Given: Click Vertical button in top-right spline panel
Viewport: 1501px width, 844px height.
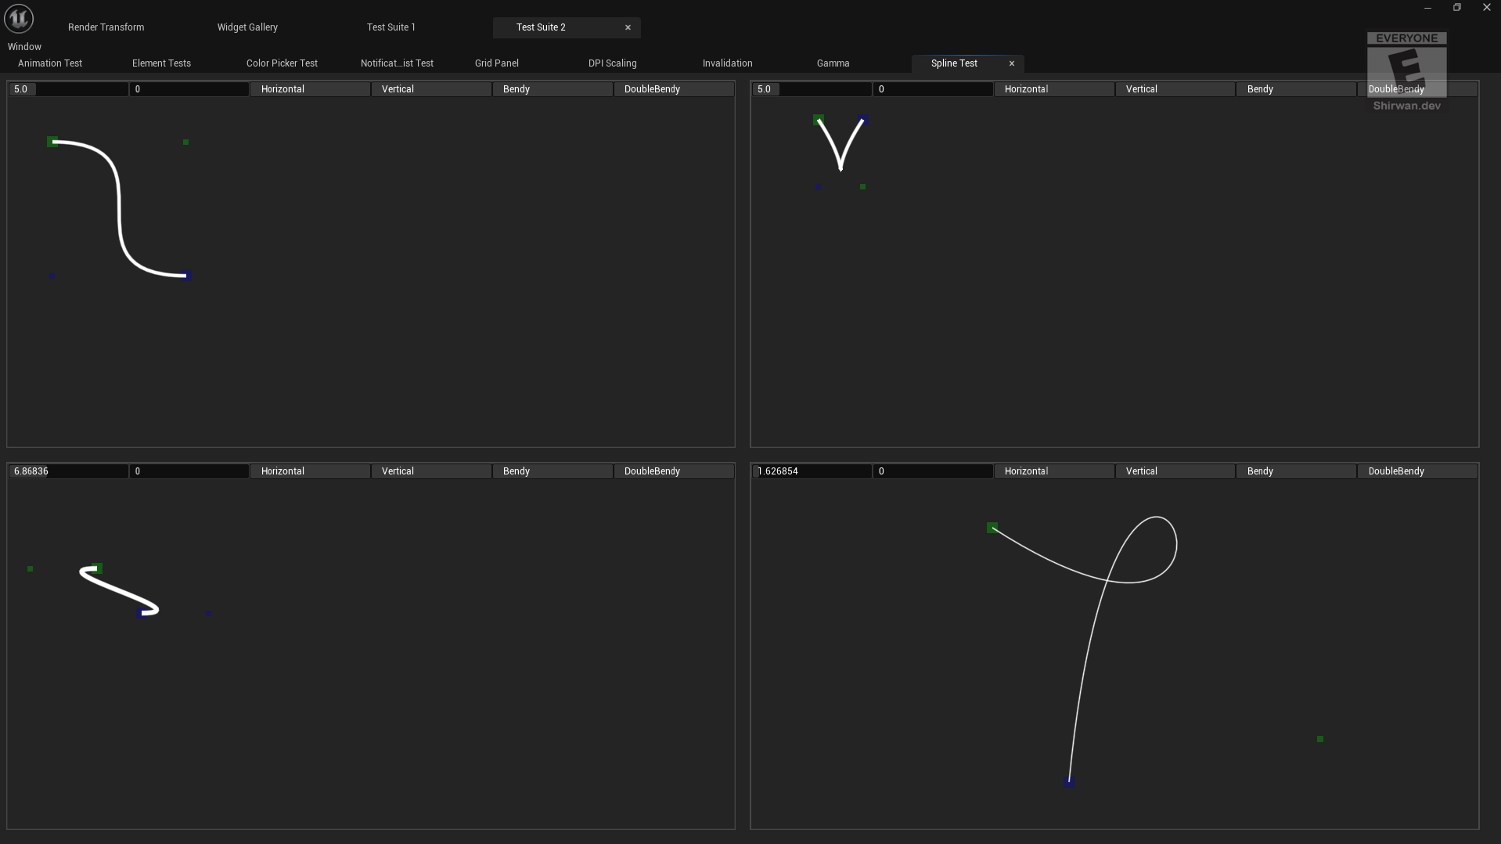Looking at the screenshot, I should pos(1175,89).
